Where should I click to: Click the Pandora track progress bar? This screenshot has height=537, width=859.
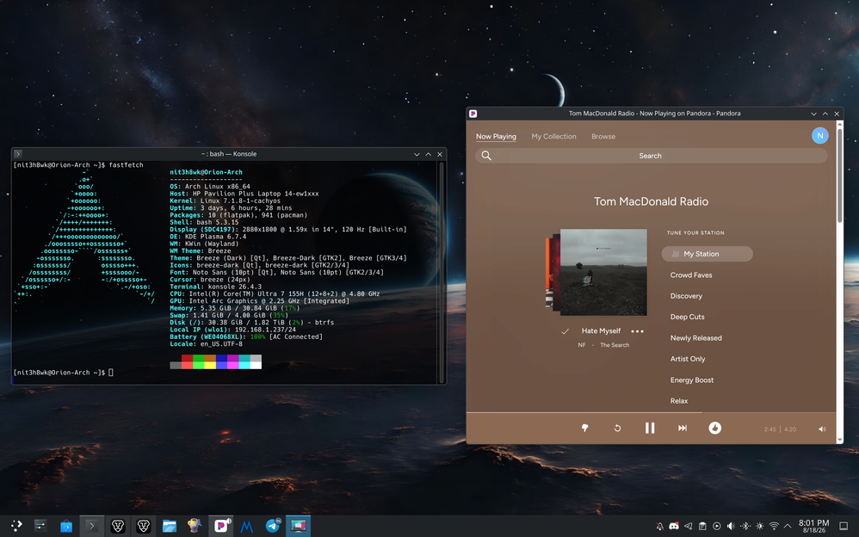[x=651, y=412]
